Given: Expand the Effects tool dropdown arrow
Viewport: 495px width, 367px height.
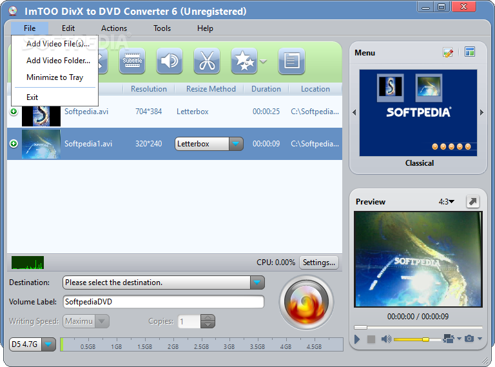Looking at the screenshot, I should click(263, 61).
